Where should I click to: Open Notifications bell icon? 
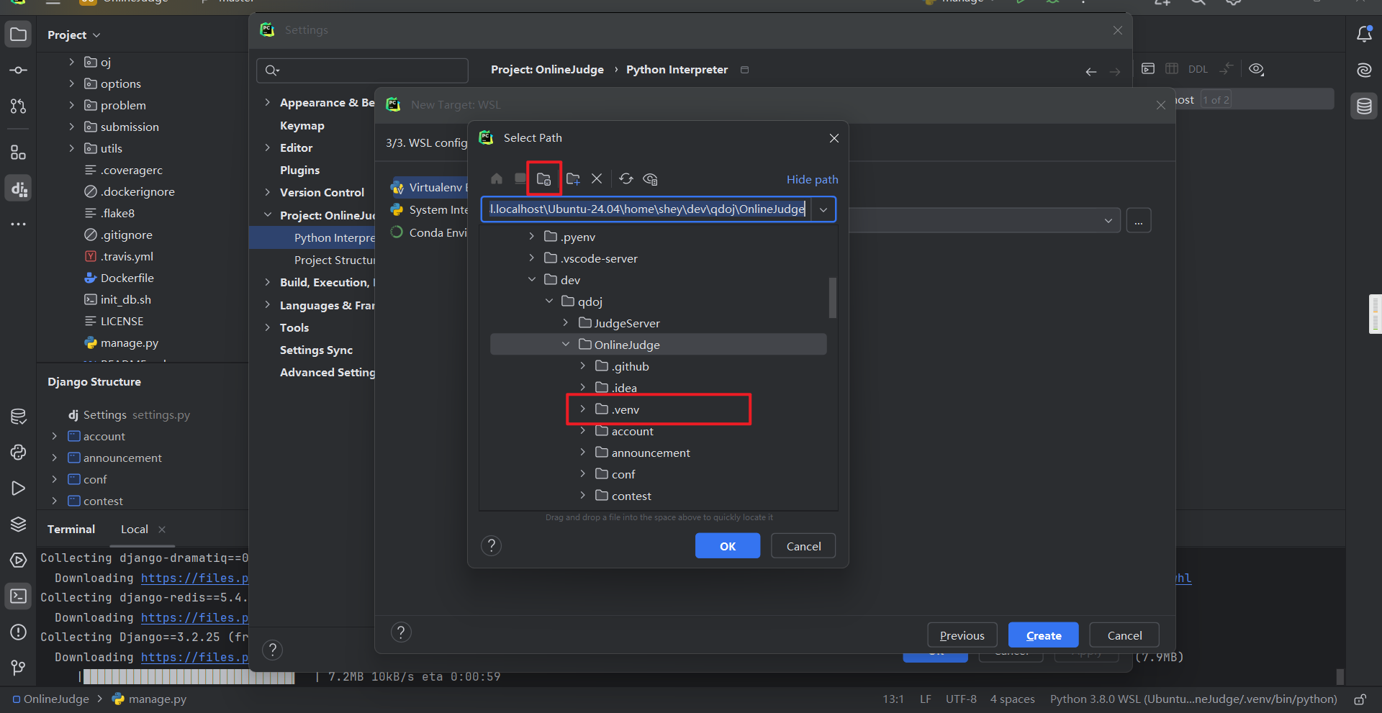[x=1364, y=34]
